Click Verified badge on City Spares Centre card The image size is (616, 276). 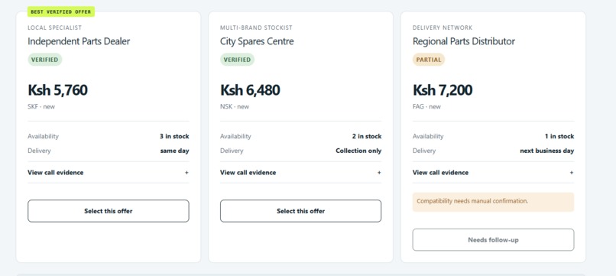(x=237, y=60)
